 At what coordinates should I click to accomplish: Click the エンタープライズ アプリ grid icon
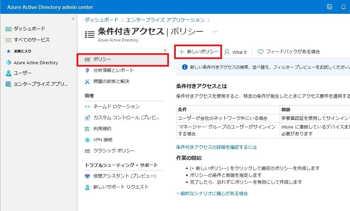tap(9, 84)
